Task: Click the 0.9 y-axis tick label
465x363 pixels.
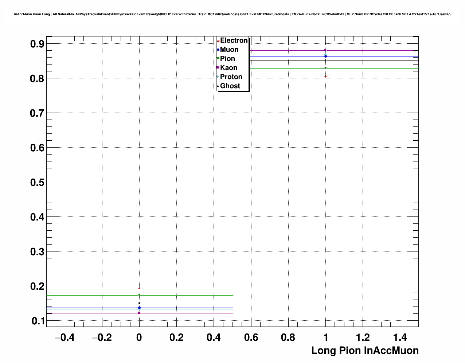Action: click(x=37, y=44)
